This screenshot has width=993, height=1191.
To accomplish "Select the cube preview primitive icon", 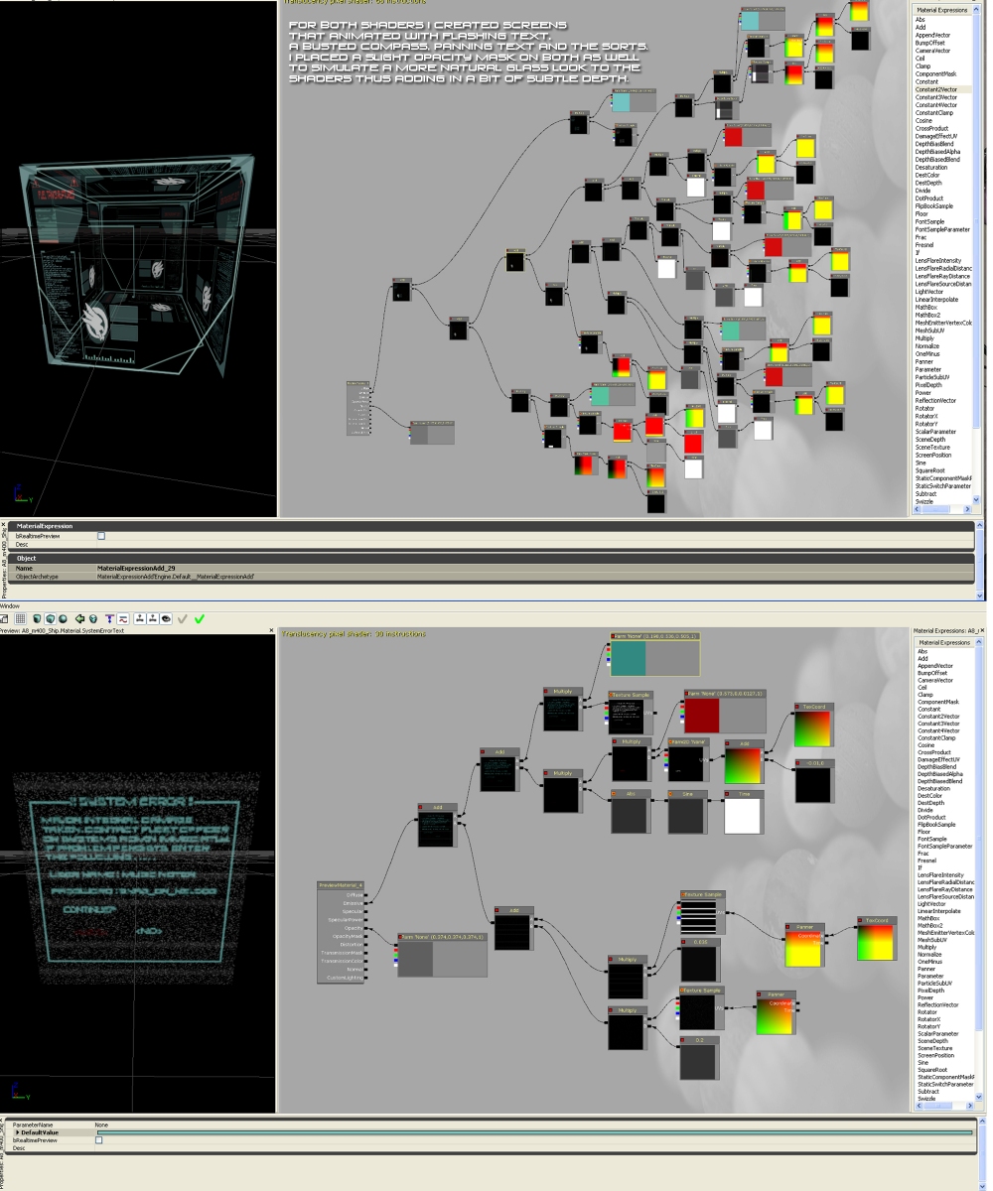I will pyautogui.click(x=50, y=618).
